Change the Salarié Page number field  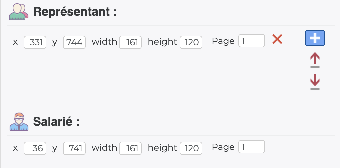tap(251, 147)
